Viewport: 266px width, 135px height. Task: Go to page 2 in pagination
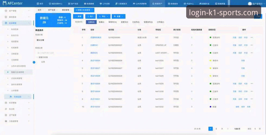(x=216, y=129)
